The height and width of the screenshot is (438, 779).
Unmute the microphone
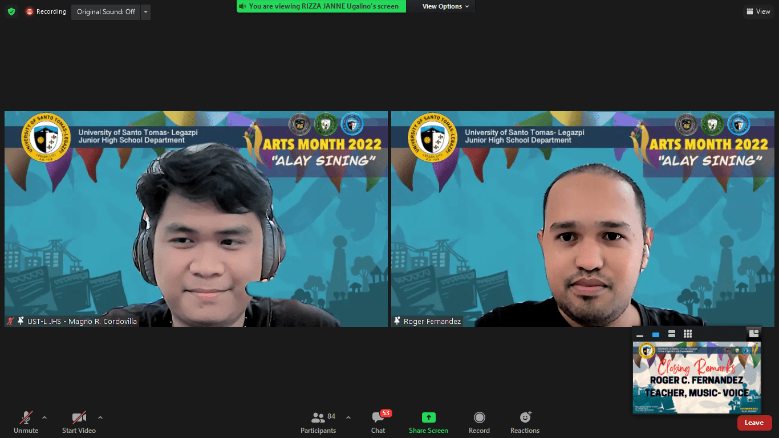(x=26, y=418)
